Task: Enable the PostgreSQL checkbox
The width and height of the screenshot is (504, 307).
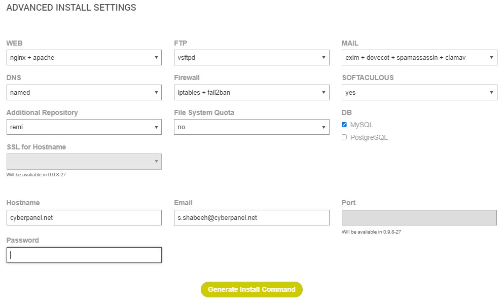Action: [344, 137]
